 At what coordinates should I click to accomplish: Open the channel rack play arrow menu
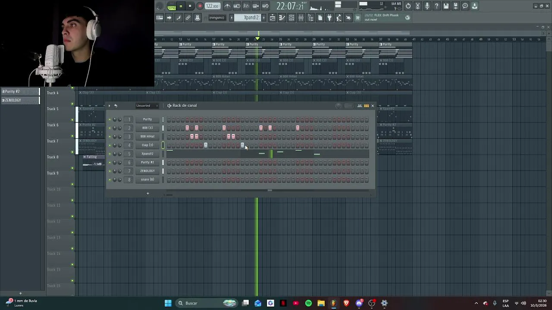pyautogui.click(x=109, y=105)
